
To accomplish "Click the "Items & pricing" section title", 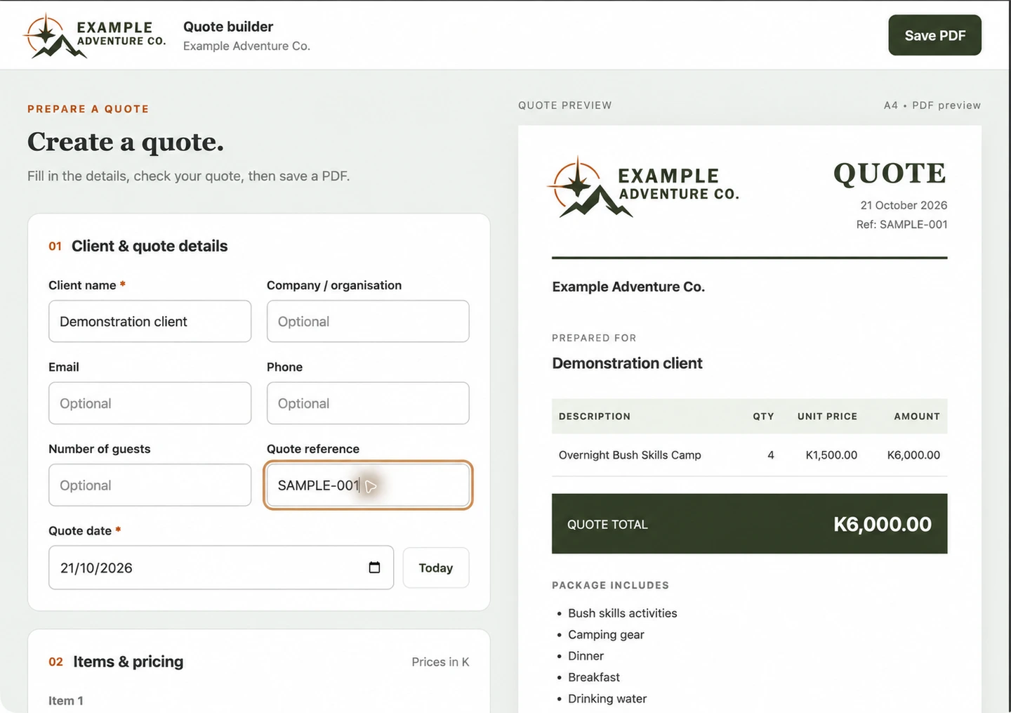I will click(x=128, y=662).
